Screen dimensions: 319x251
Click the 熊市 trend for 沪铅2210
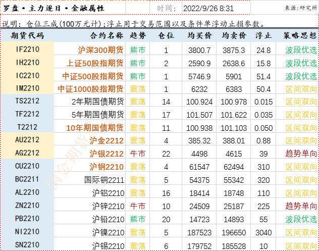coord(138,220)
